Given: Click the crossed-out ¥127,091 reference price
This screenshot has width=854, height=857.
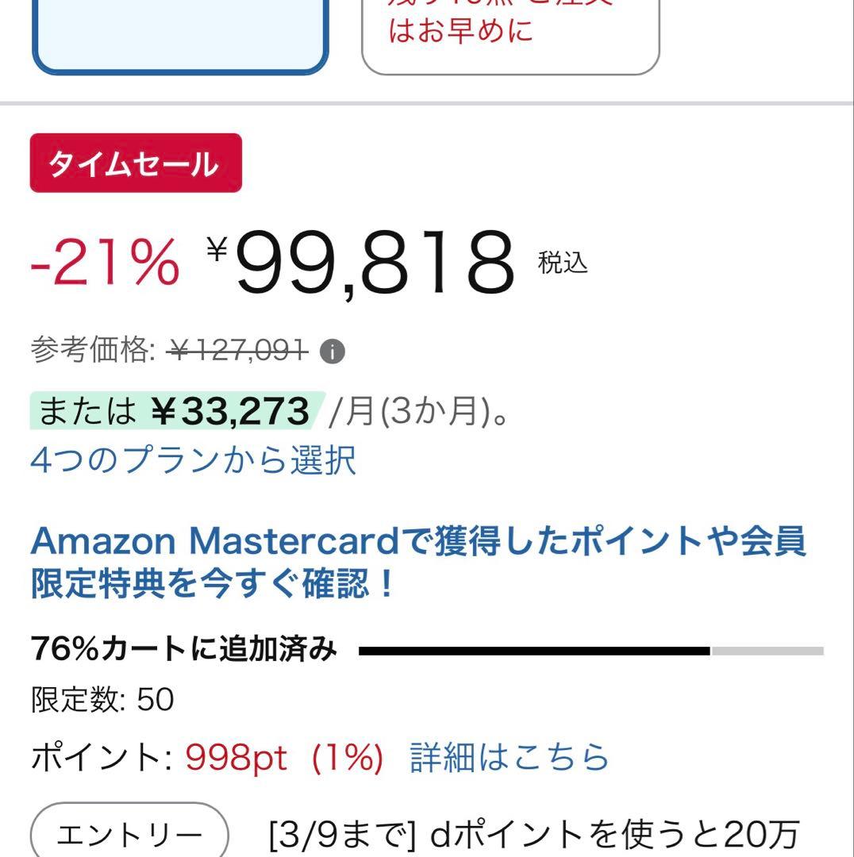Looking at the screenshot, I should click(x=238, y=350).
